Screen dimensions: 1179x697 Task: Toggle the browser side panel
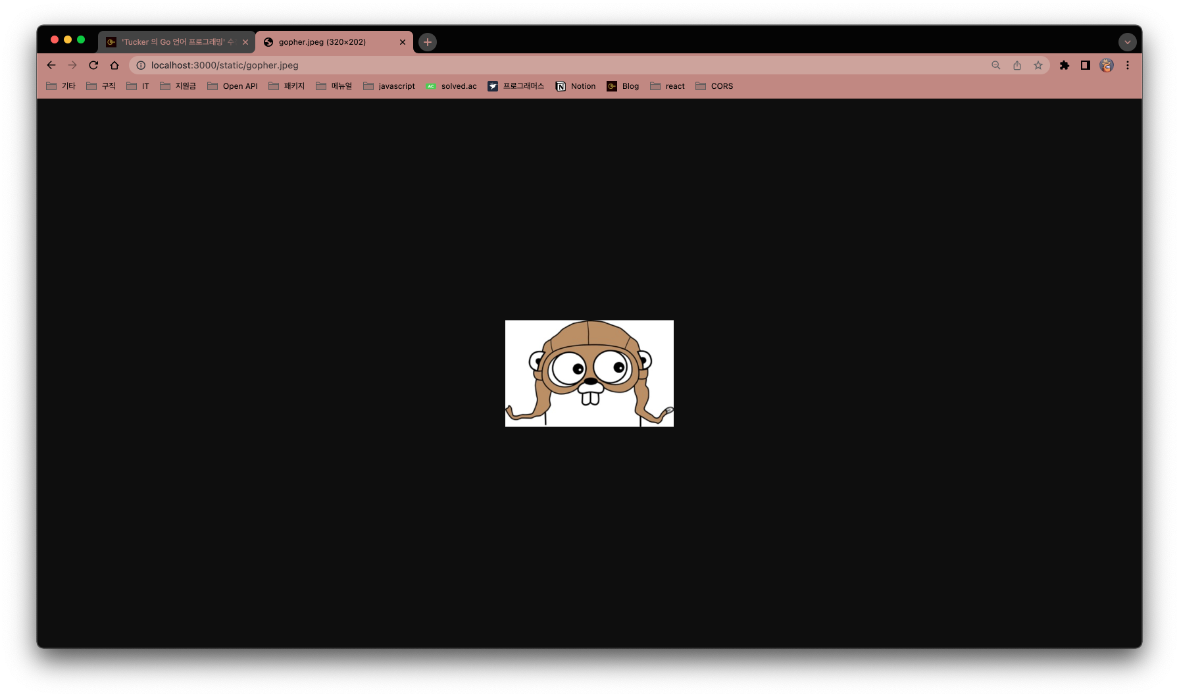[1086, 65]
